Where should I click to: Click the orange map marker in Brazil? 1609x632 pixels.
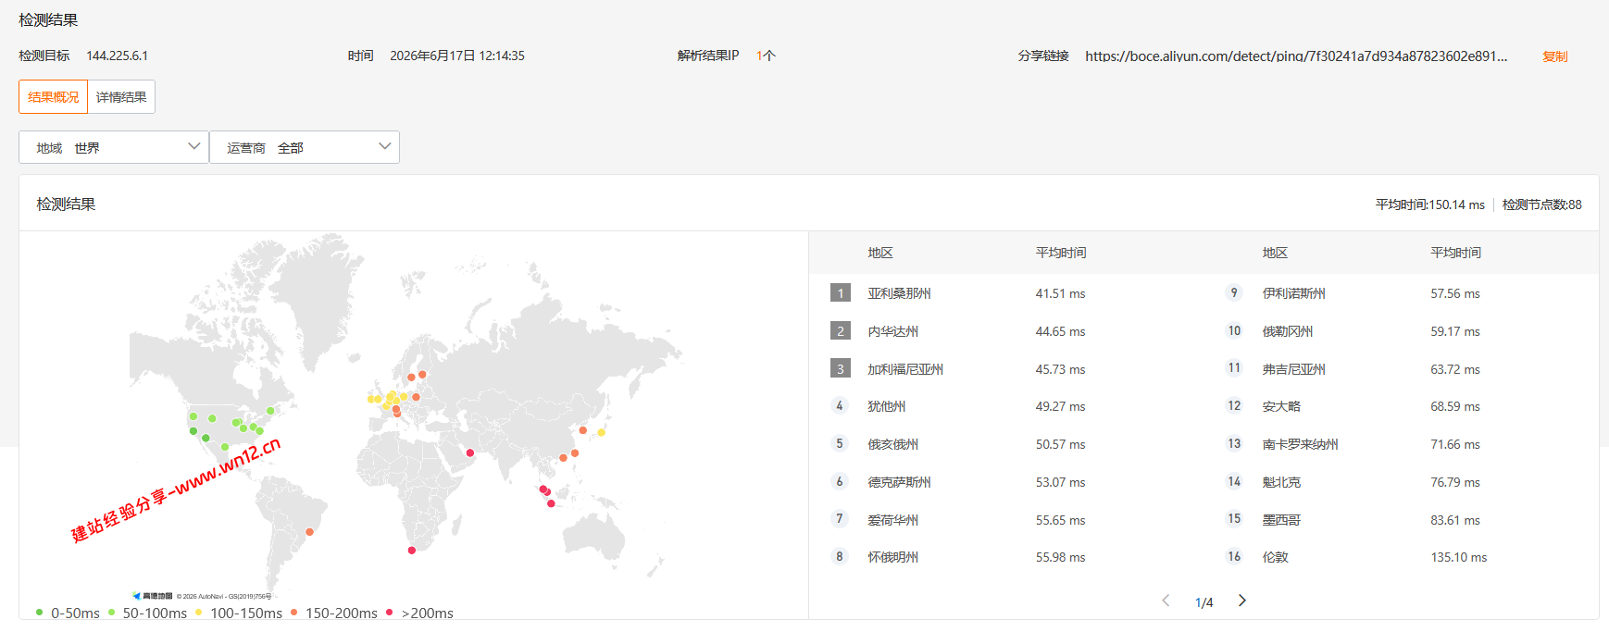[x=310, y=532]
